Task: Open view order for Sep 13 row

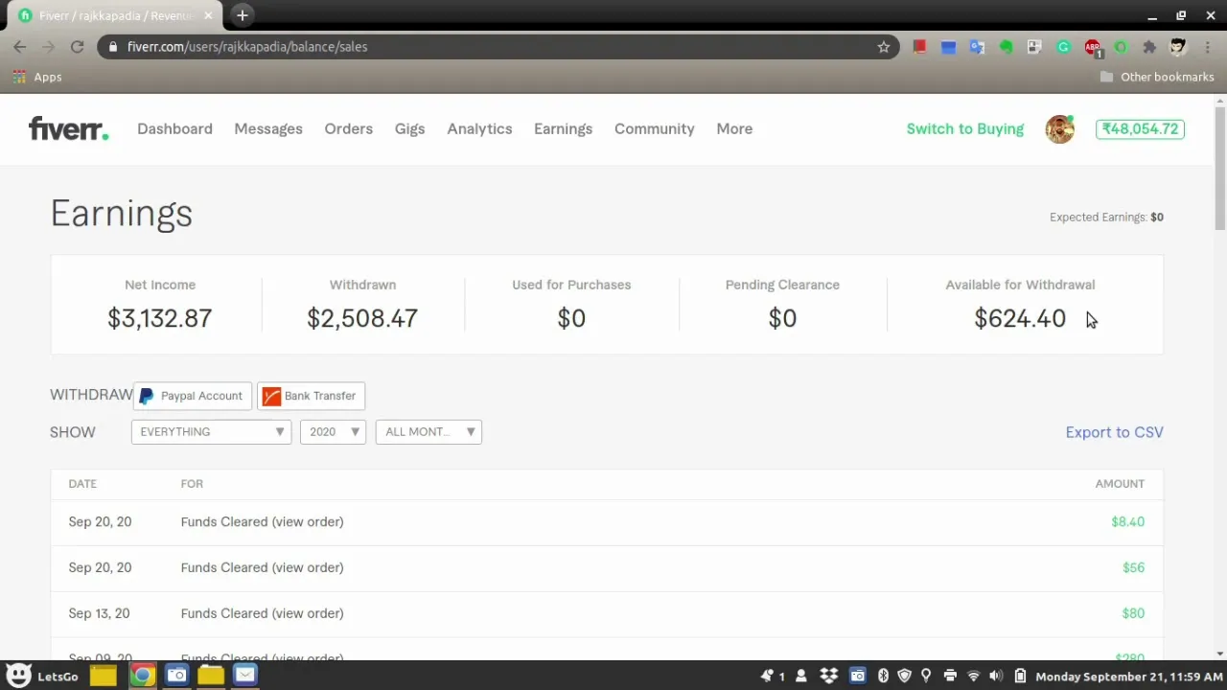Action: (308, 613)
